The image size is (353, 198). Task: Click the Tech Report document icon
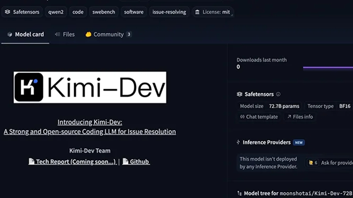(31, 161)
